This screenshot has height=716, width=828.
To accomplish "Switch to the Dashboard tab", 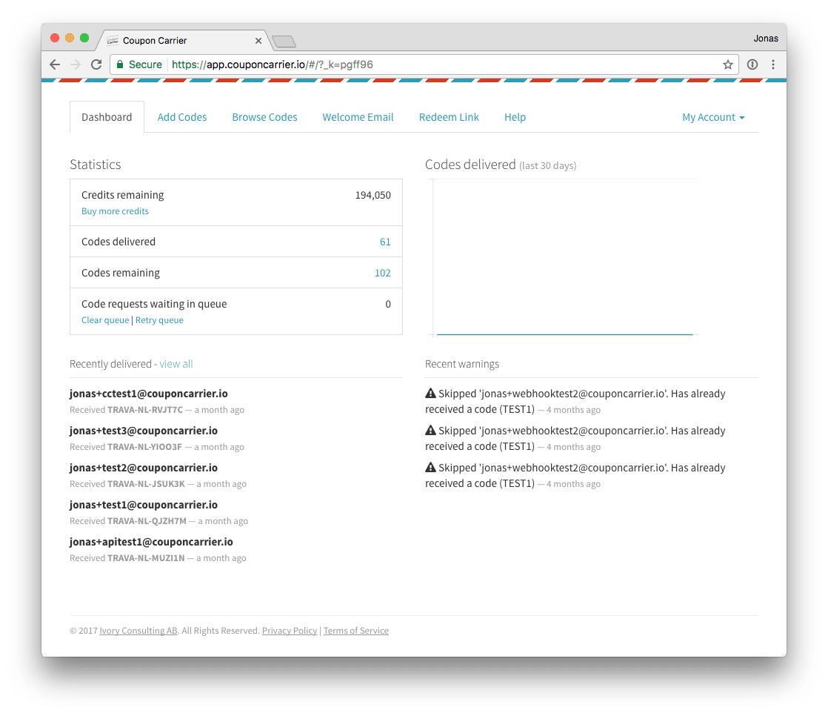I will (107, 117).
